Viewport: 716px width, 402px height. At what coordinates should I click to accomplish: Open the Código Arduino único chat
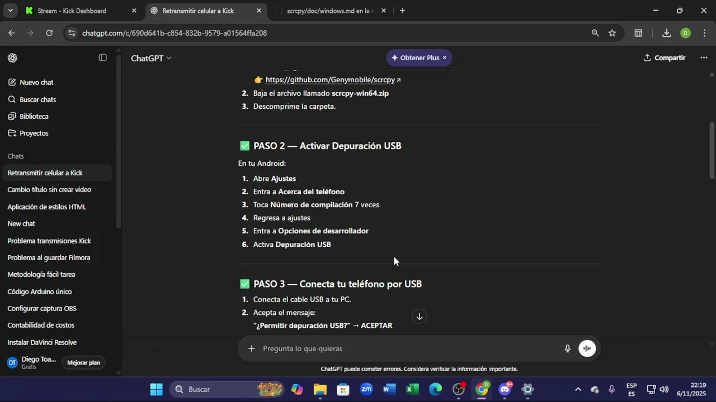point(39,291)
